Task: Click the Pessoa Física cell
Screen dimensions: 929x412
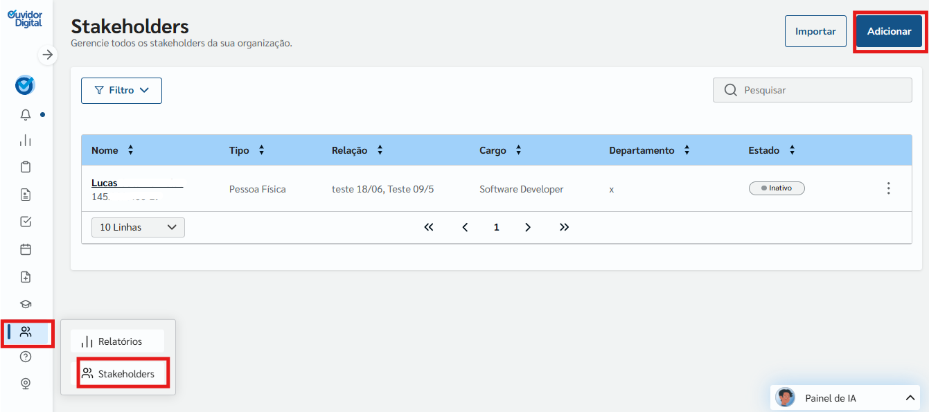Action: (x=258, y=189)
